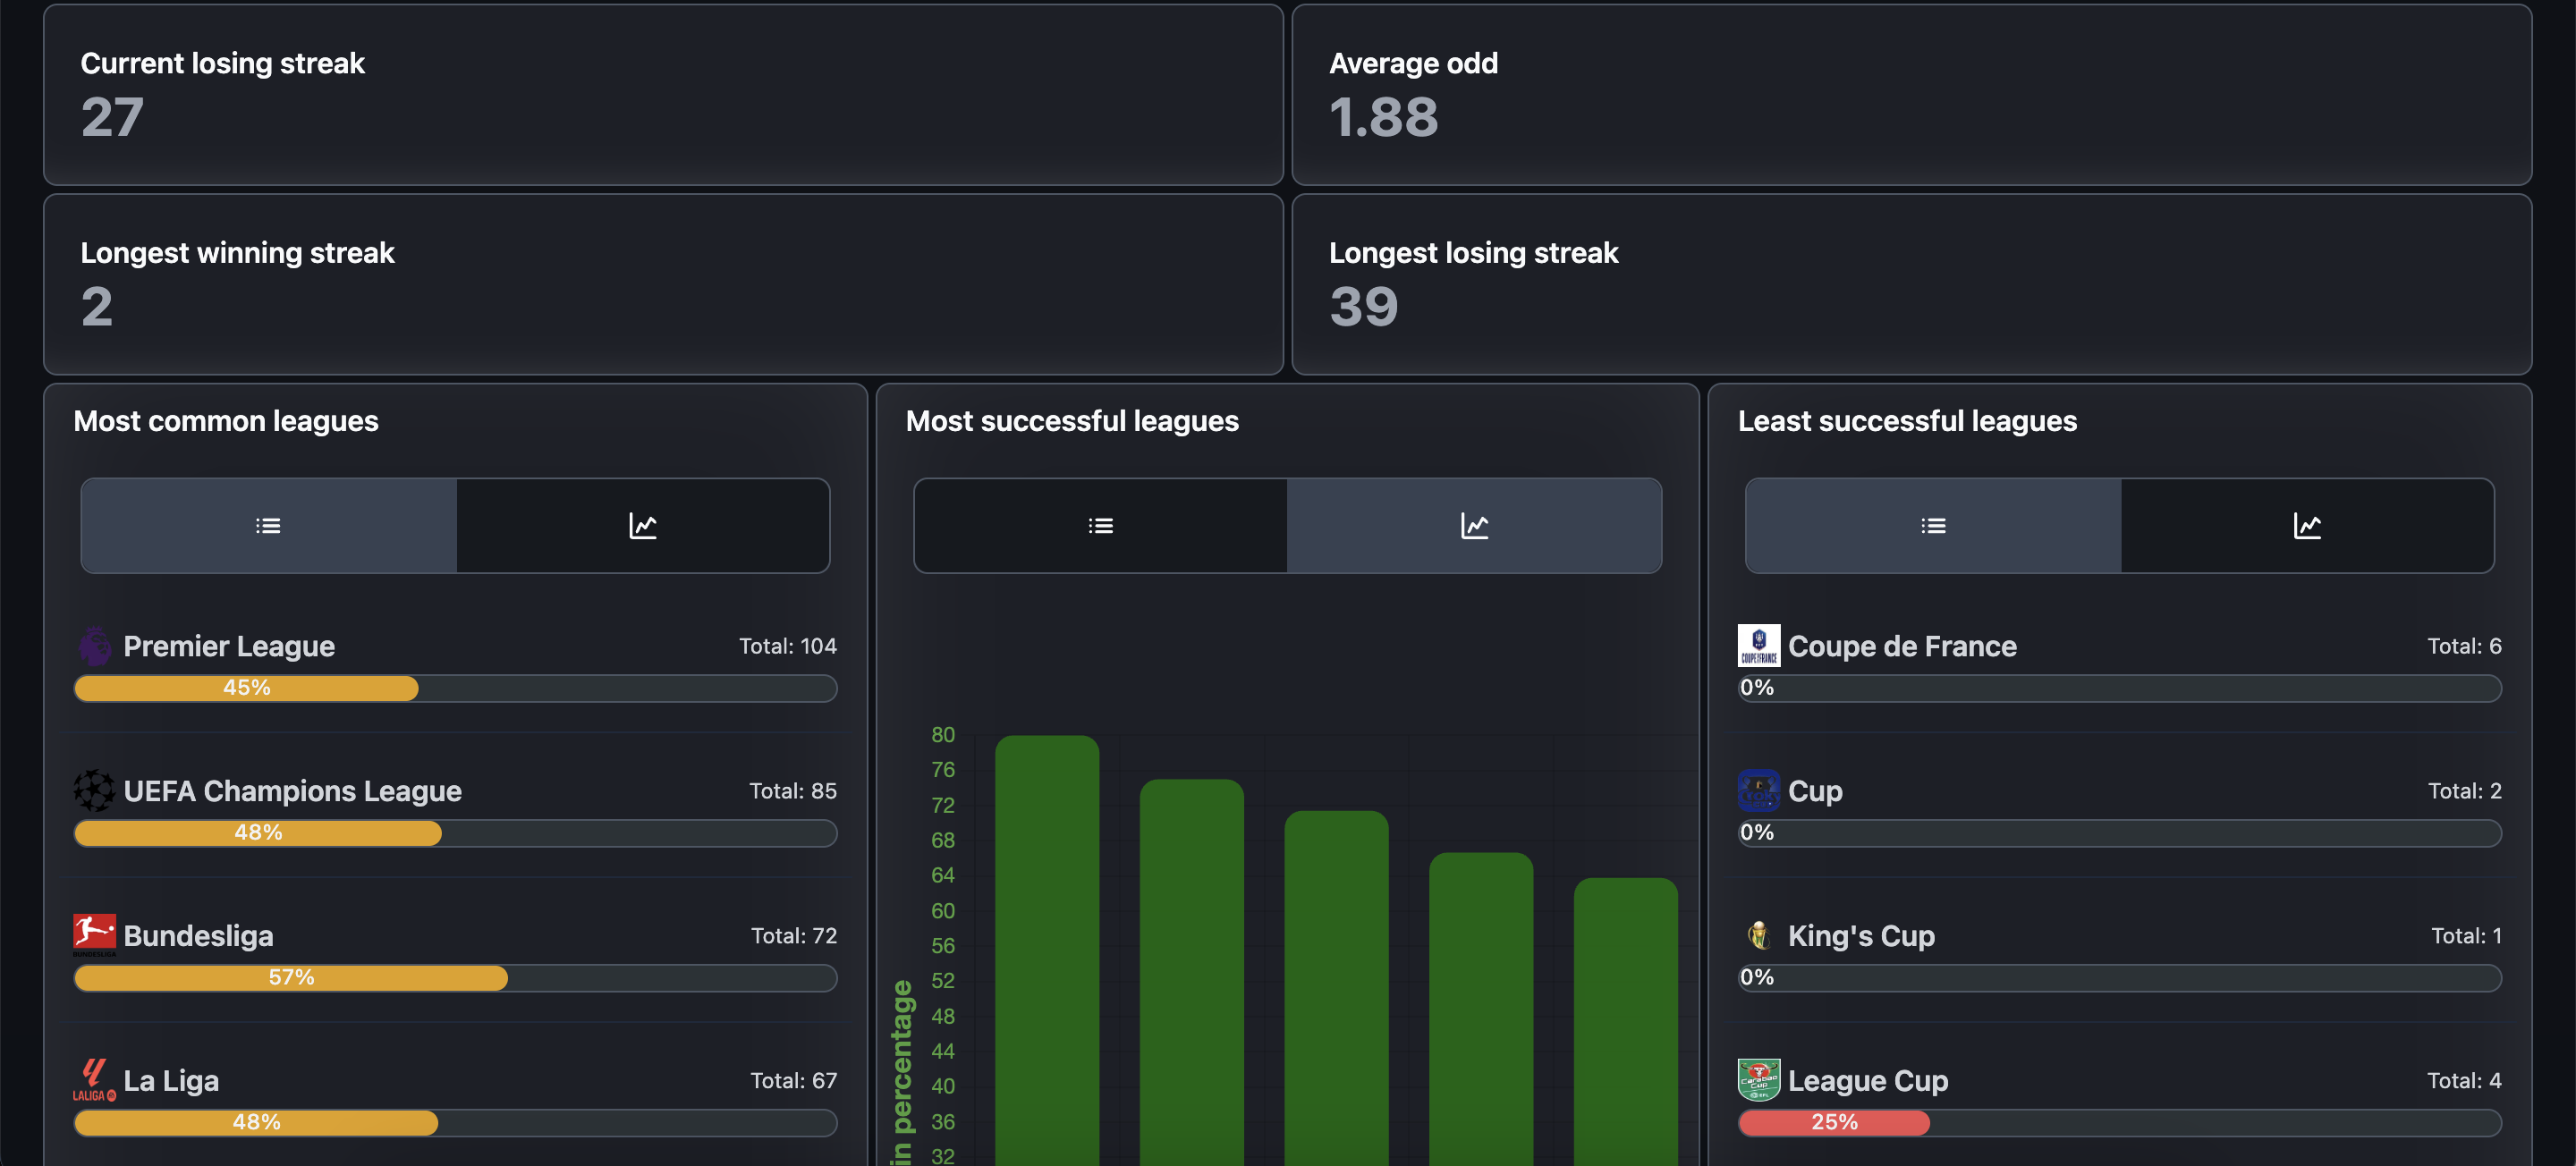Open the Coupe de France league name
2576x1166 pixels.
(x=1901, y=646)
